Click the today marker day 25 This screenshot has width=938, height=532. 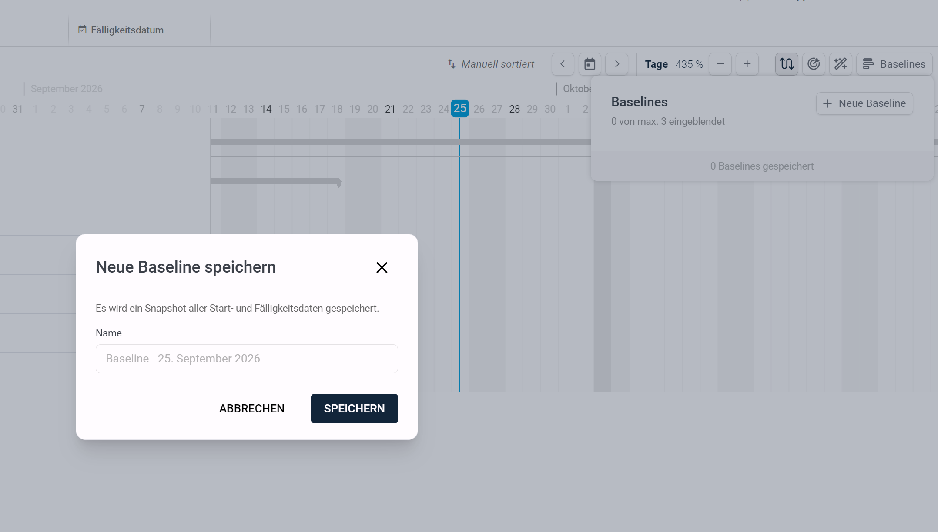pyautogui.click(x=460, y=109)
